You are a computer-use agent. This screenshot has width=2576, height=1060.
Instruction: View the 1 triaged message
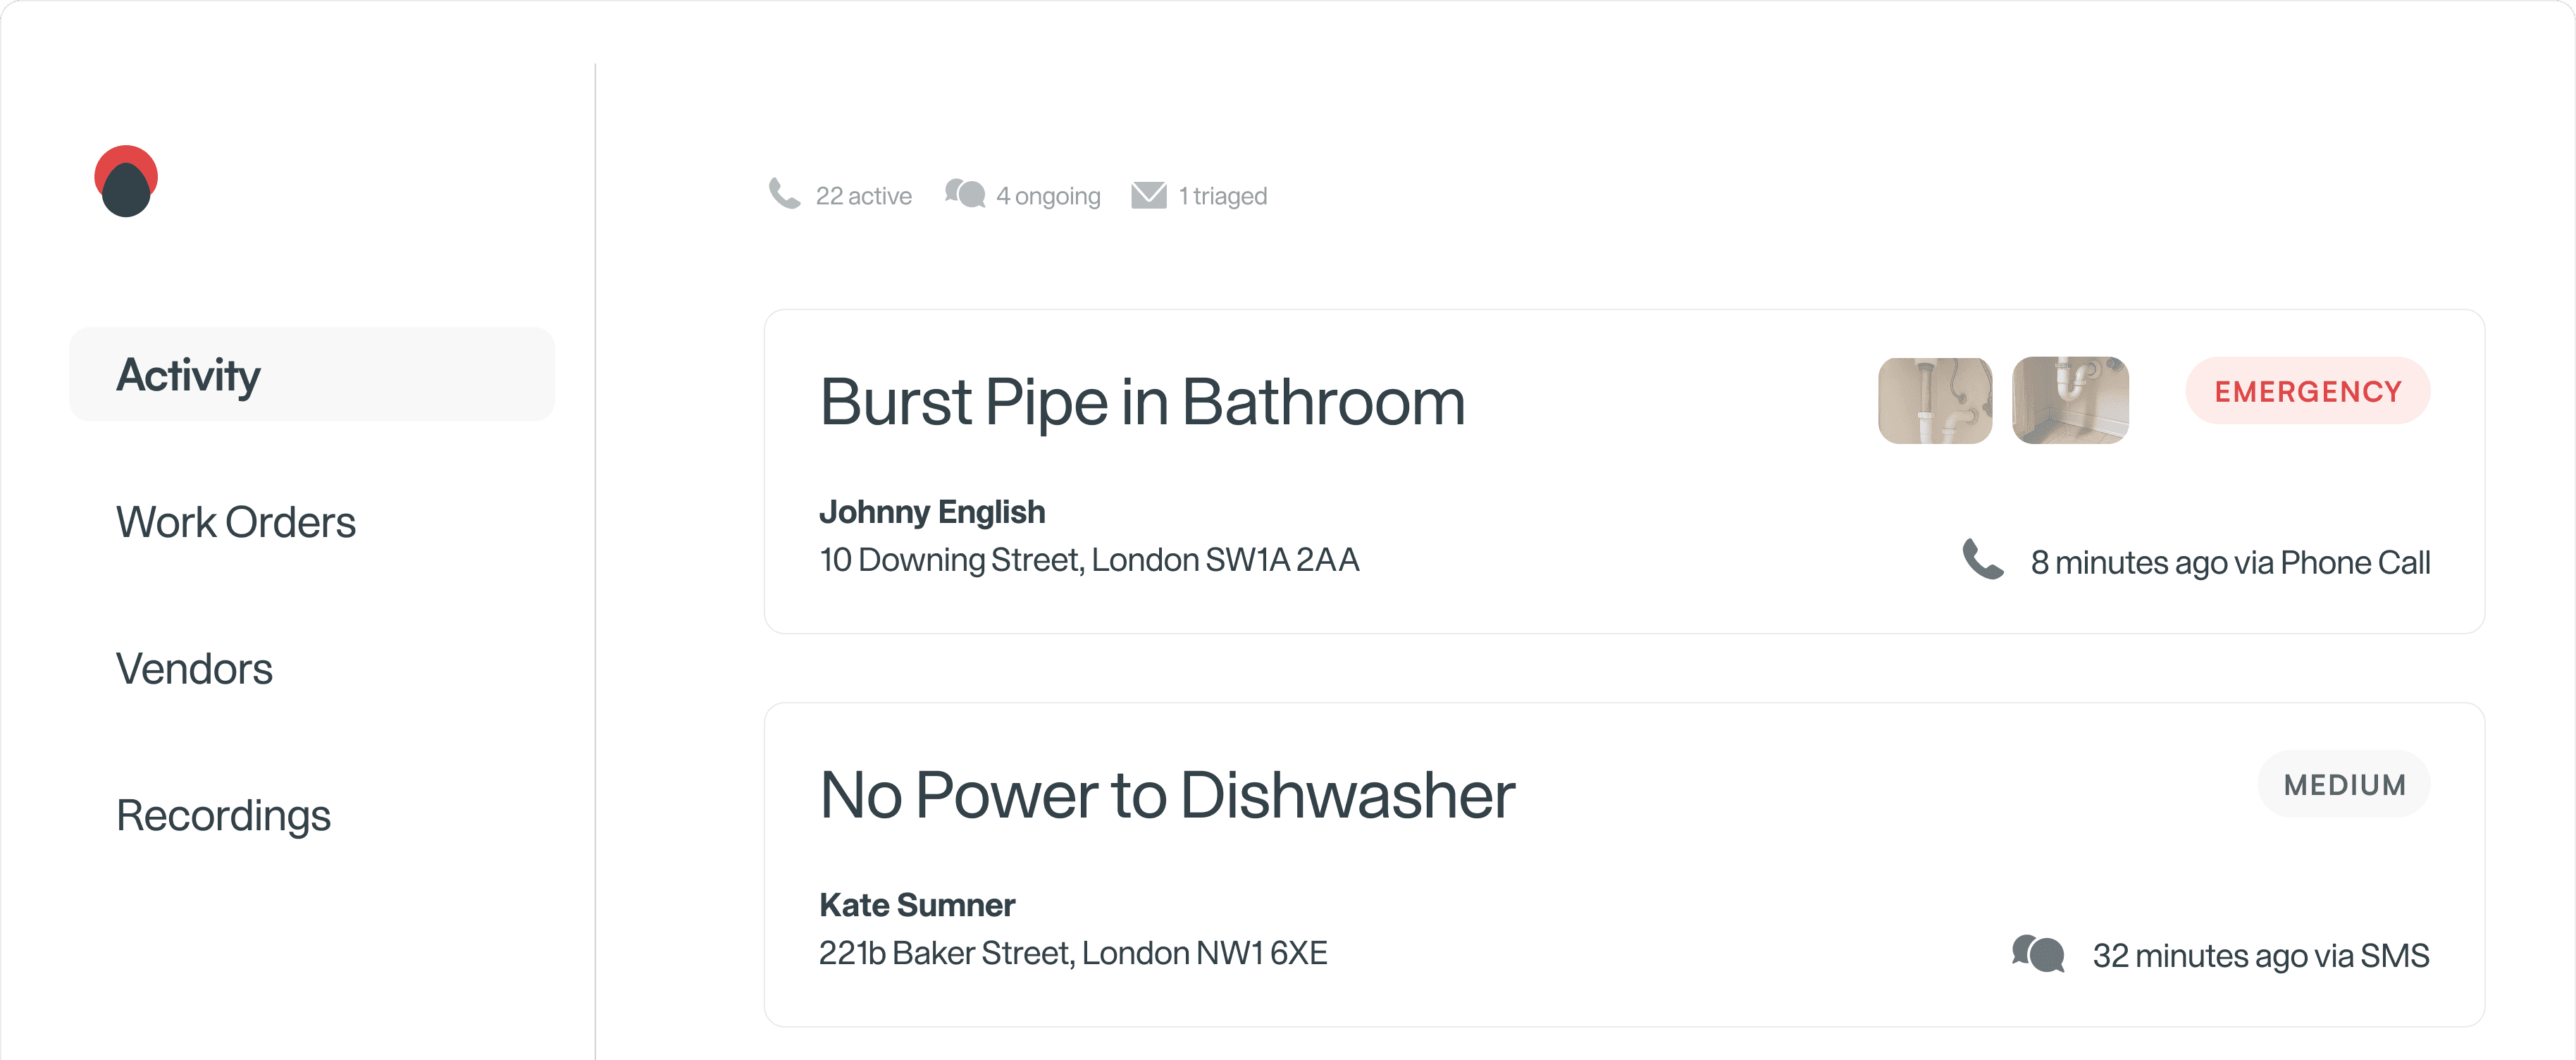[x=1222, y=196]
